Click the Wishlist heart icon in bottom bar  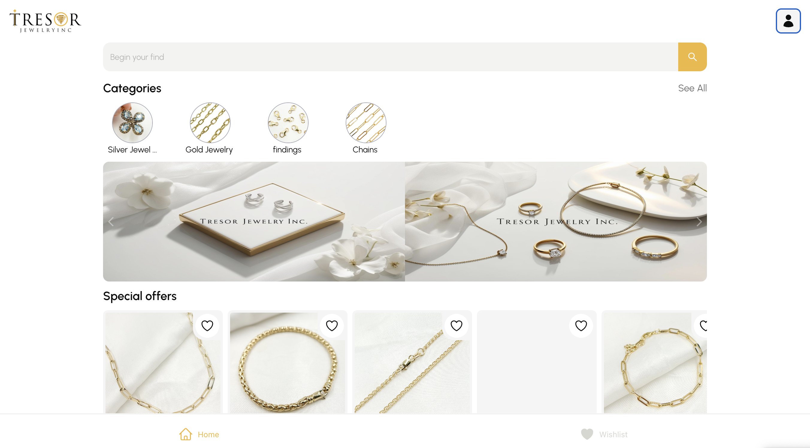(x=587, y=434)
